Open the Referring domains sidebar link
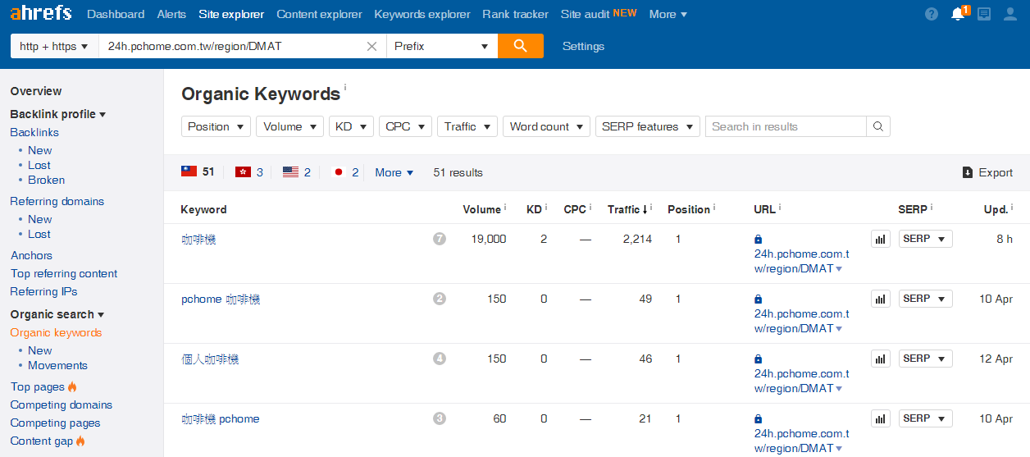Viewport: 1030px width, 457px height. pos(57,201)
